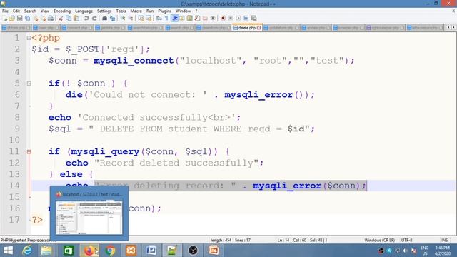Click length : 454 status bar text
The image size is (457, 257).
[x=221, y=240]
